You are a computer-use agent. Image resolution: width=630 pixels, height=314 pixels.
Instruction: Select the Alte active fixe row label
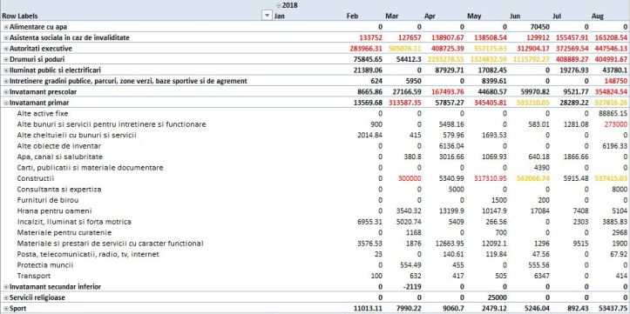[43, 113]
